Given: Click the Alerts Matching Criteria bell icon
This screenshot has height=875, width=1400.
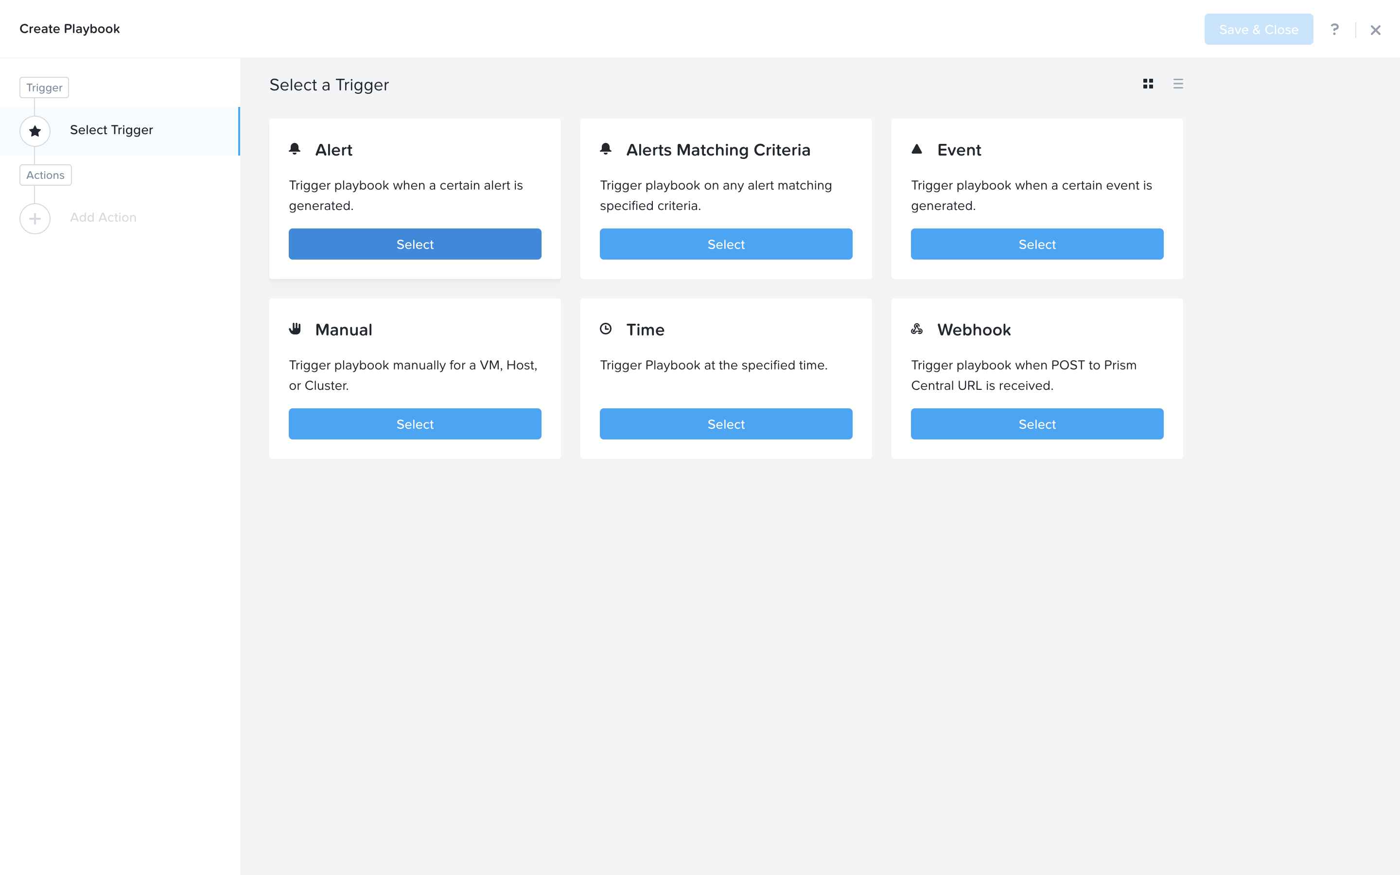Looking at the screenshot, I should point(606,149).
